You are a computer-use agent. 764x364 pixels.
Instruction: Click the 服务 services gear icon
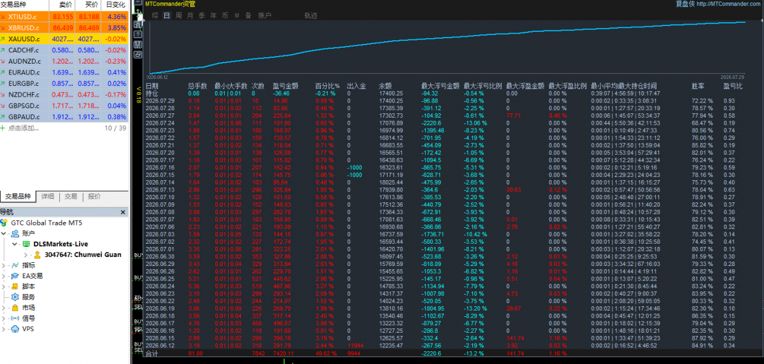coord(15,297)
